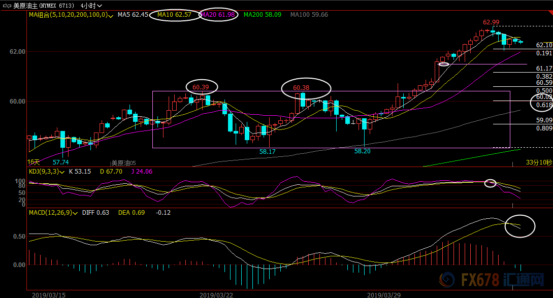Click the circled 0.618 Fibonacci label
The height and width of the screenshot is (298, 553).
[541, 104]
